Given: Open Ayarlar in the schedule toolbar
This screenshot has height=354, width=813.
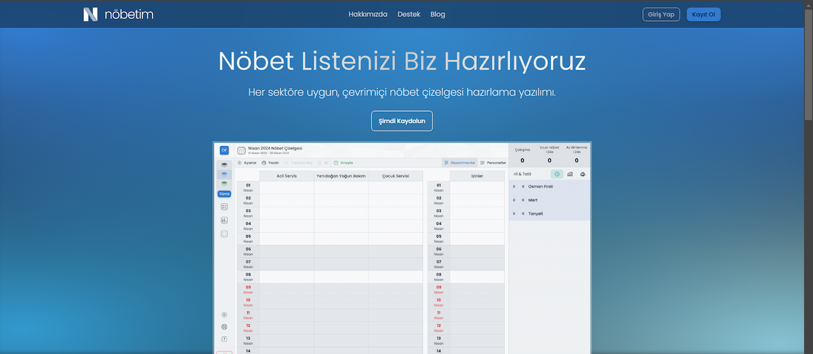Looking at the screenshot, I should [x=247, y=163].
